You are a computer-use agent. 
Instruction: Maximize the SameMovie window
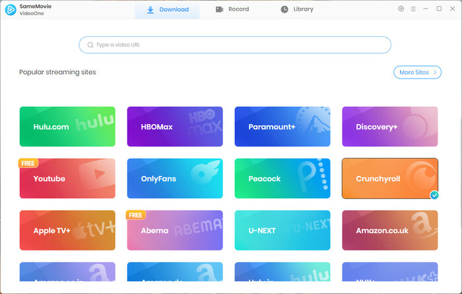click(x=439, y=9)
